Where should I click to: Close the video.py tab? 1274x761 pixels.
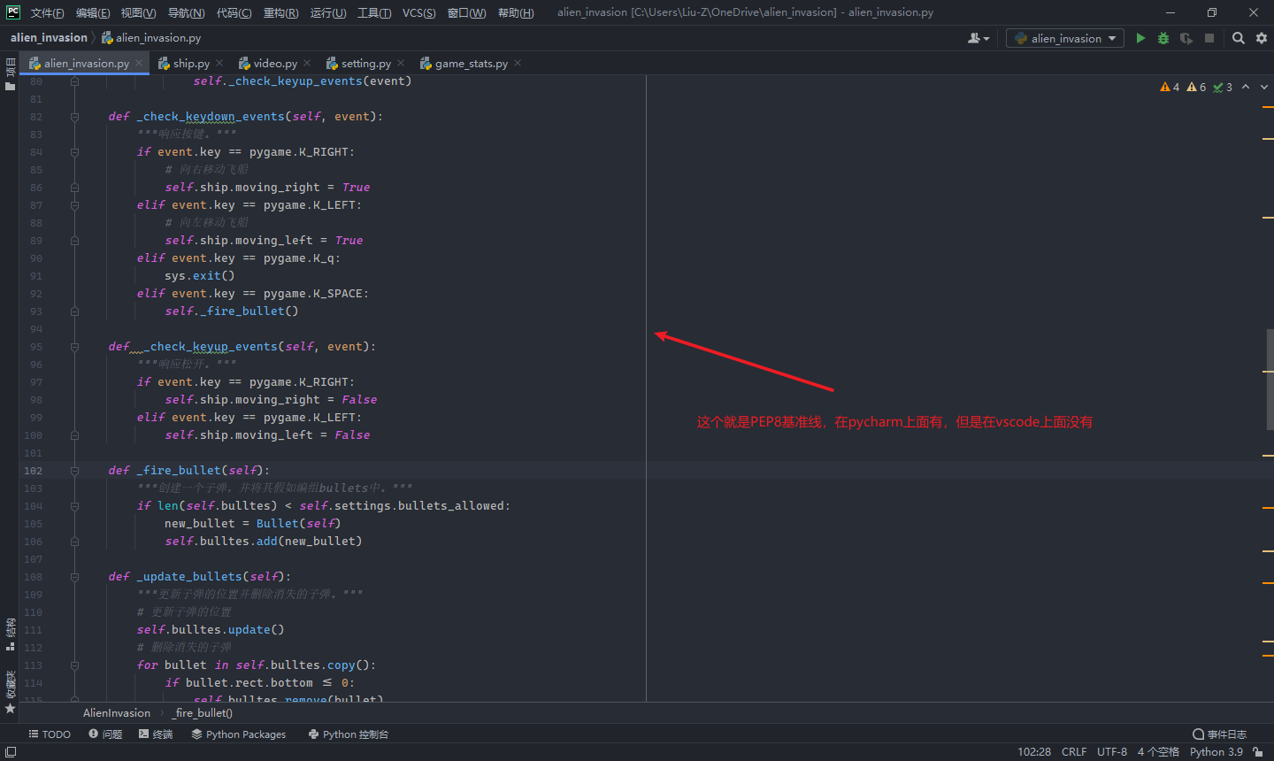307,63
